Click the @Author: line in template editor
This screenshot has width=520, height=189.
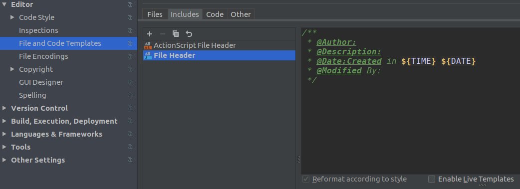336,42
